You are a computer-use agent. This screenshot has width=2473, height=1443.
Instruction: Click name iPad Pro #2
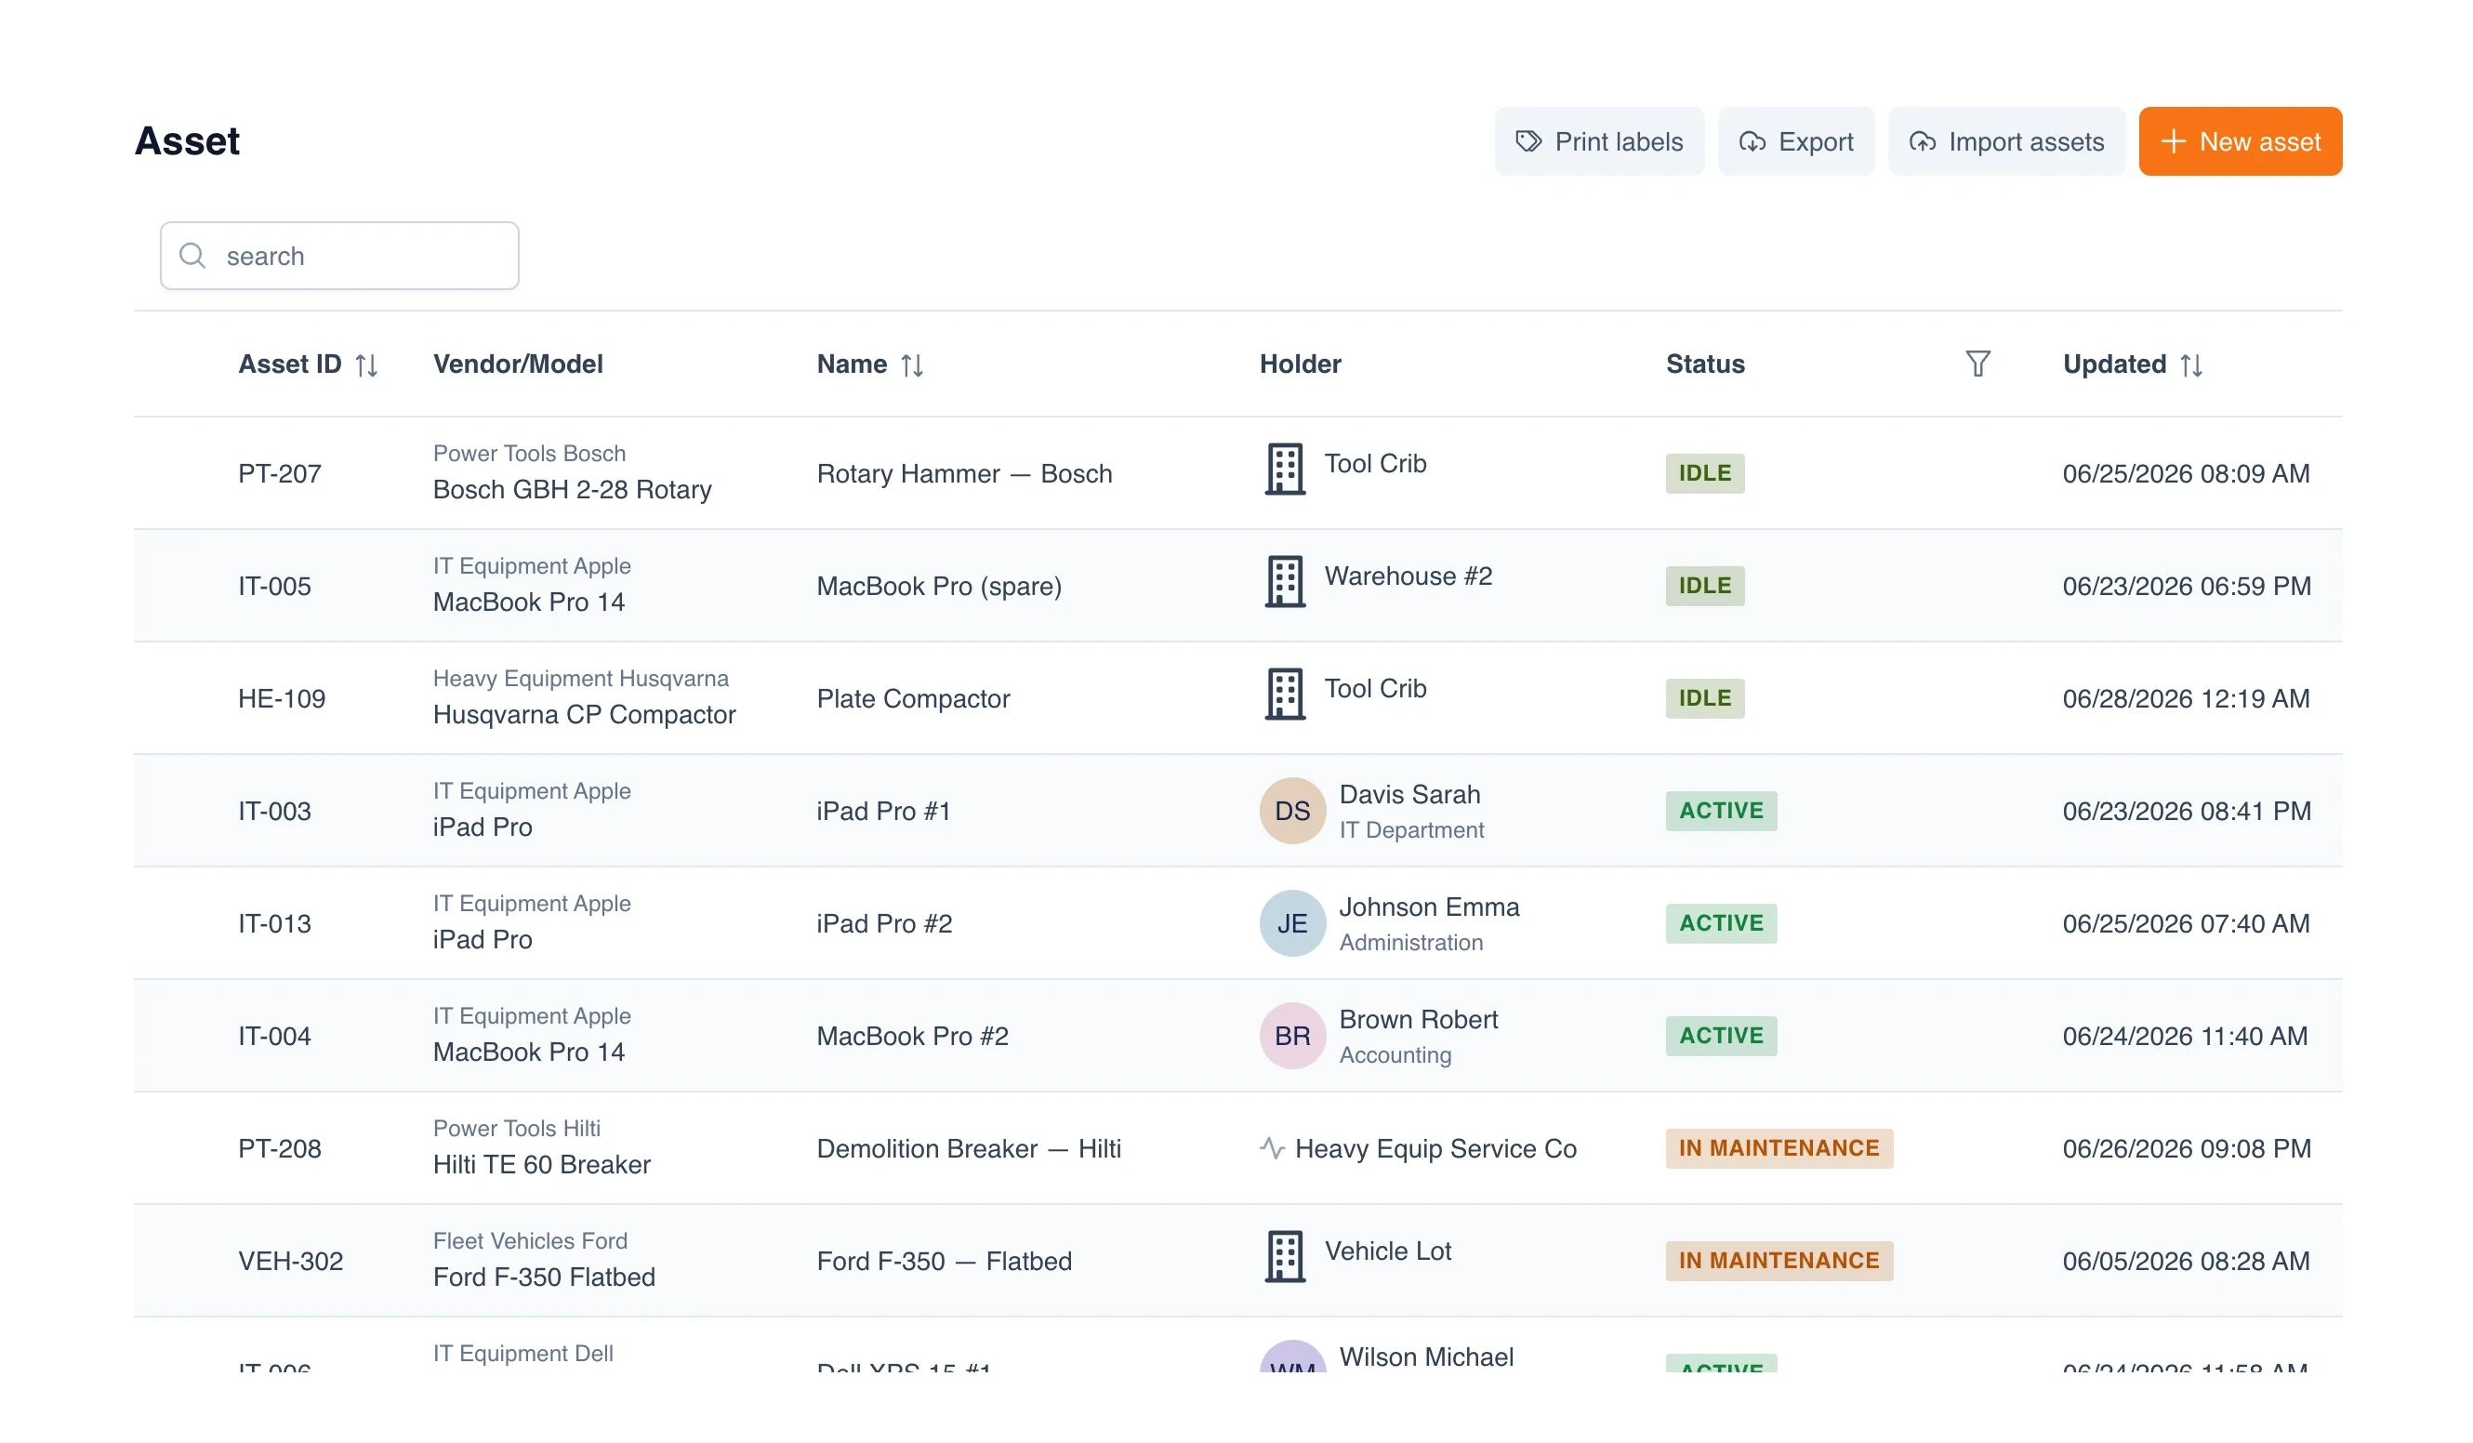pos(884,922)
